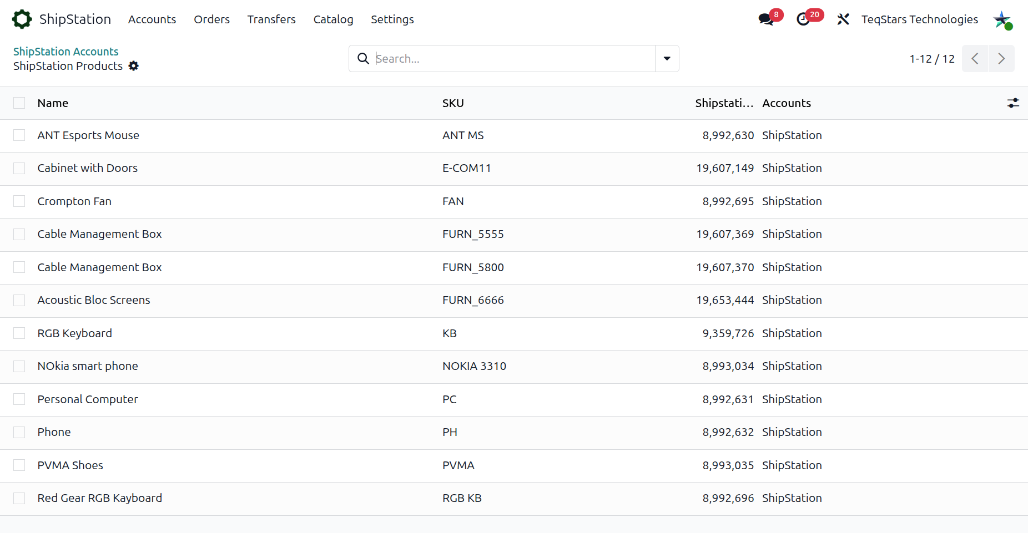Sort by the Name column header
The height and width of the screenshot is (533, 1028).
point(53,103)
